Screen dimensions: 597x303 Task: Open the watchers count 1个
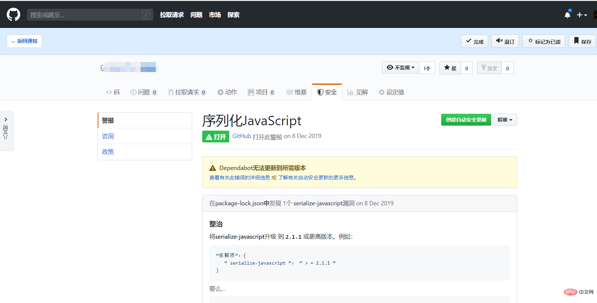point(427,68)
